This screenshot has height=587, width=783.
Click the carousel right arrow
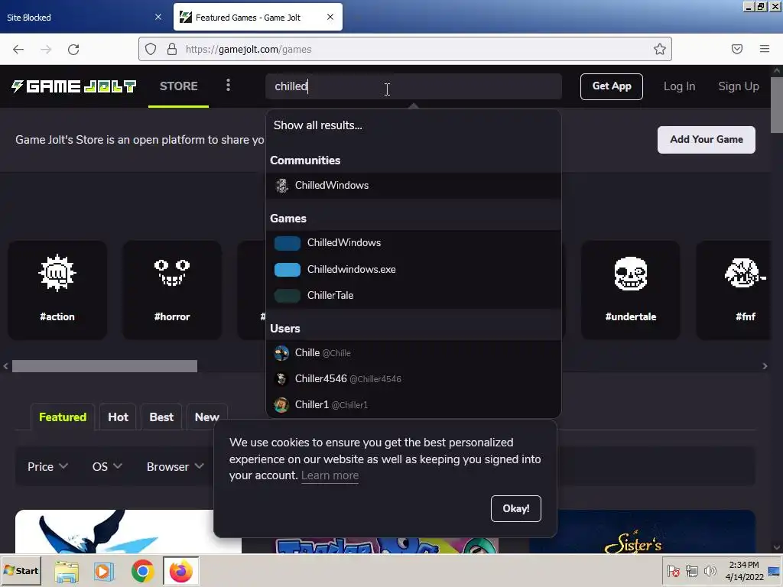pos(765,366)
